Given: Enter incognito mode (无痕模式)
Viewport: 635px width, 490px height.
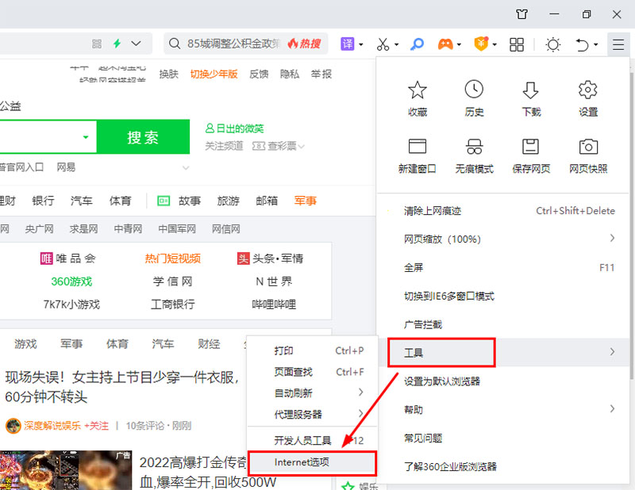Looking at the screenshot, I should click(474, 153).
